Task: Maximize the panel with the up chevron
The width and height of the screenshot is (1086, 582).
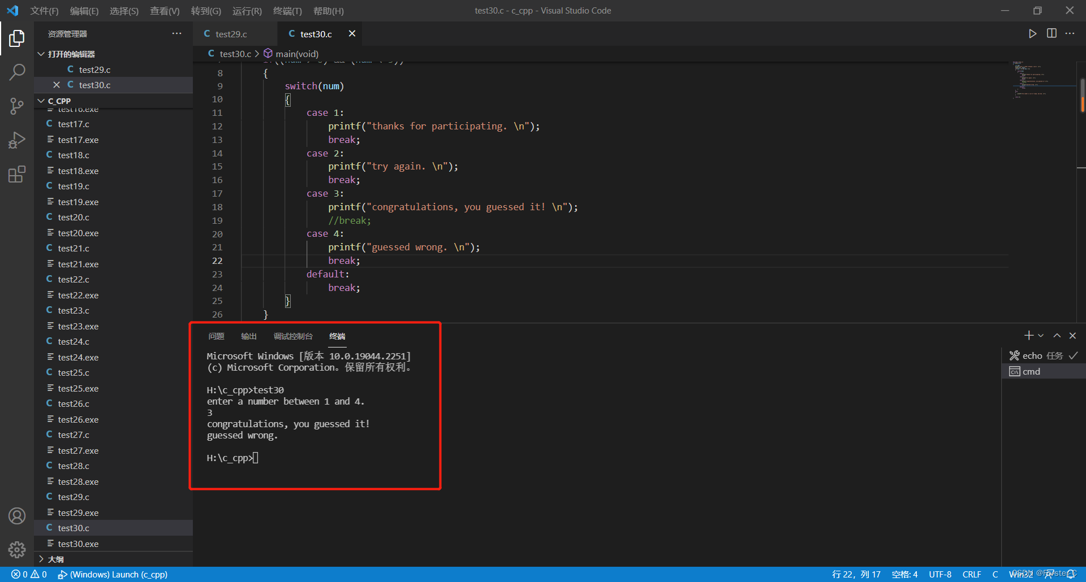Action: [x=1057, y=336]
